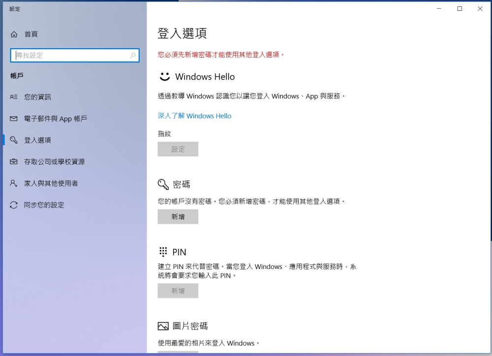This screenshot has height=356, width=492.
Task: Click the PIN keypad dots icon
Action: click(x=163, y=252)
